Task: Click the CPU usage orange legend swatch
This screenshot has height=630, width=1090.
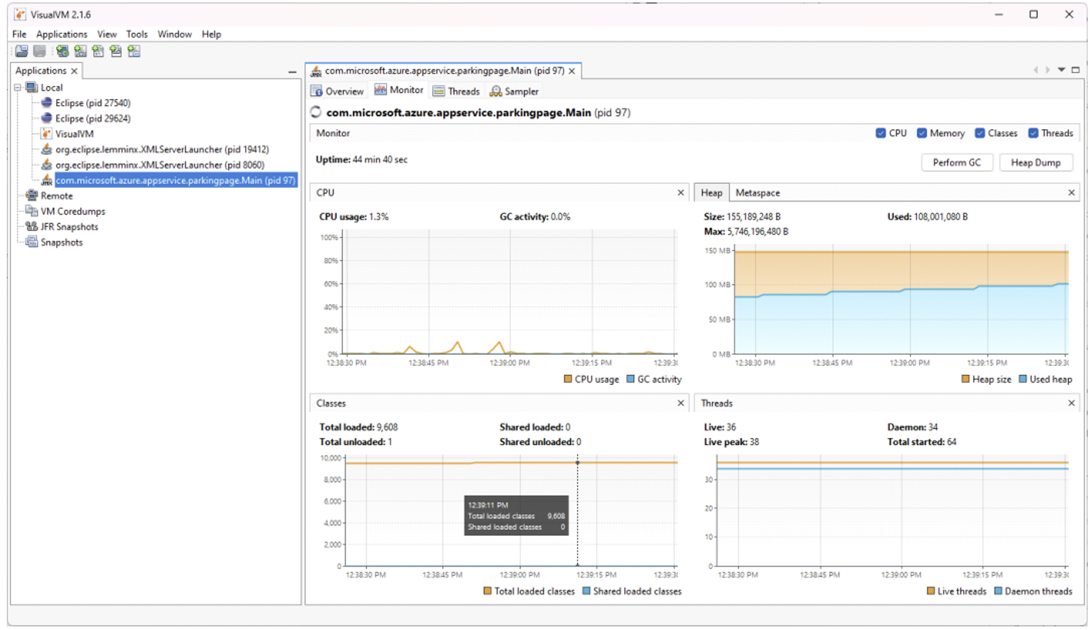Action: [x=568, y=379]
